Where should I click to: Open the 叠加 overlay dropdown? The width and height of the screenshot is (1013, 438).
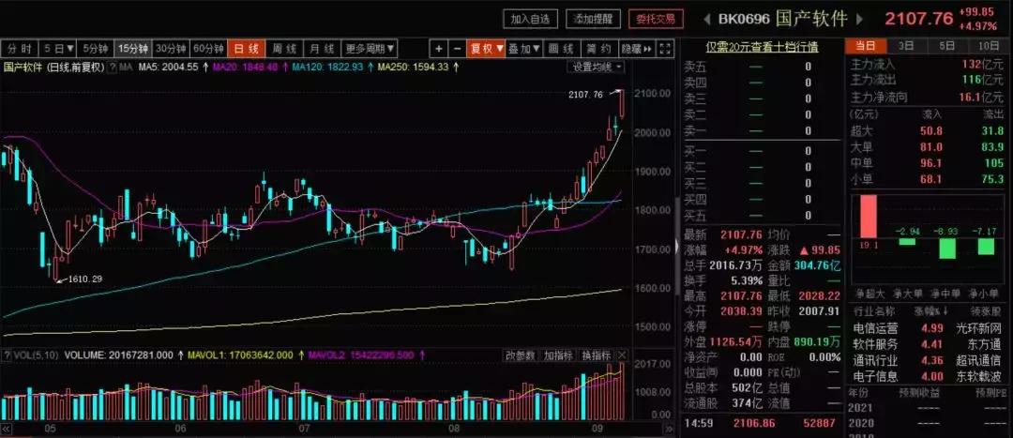[524, 49]
